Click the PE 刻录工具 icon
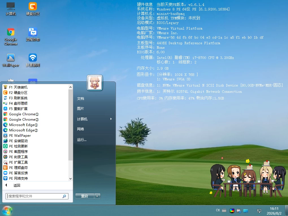The height and width of the screenshot is (216, 288). 5,157
